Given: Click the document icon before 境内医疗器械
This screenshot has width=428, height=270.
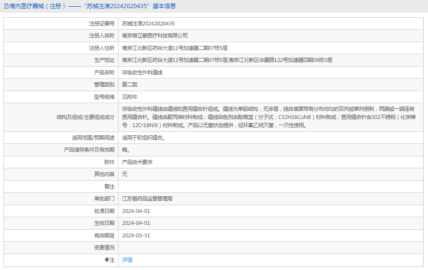Looking at the screenshot, I should [x=6, y=6].
